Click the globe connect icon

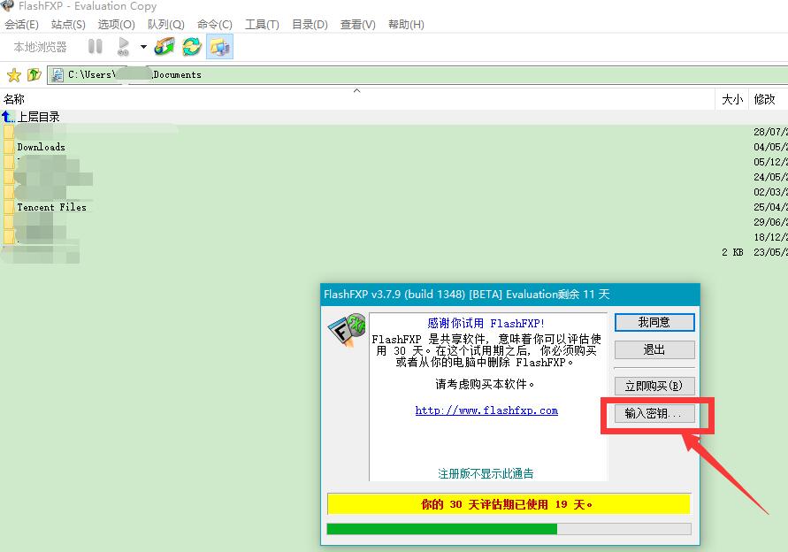point(164,47)
